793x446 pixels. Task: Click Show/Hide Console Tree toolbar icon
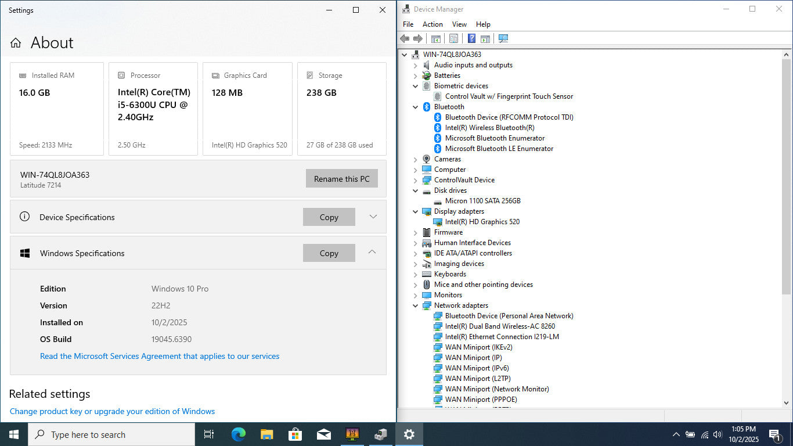point(435,38)
